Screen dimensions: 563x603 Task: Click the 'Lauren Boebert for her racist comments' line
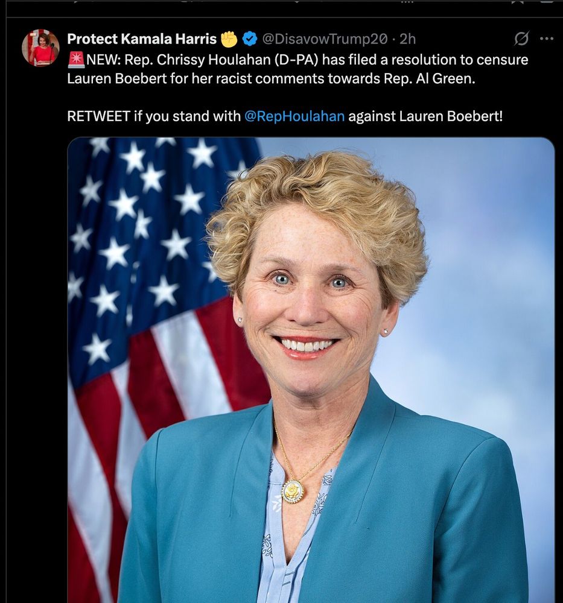click(x=272, y=78)
